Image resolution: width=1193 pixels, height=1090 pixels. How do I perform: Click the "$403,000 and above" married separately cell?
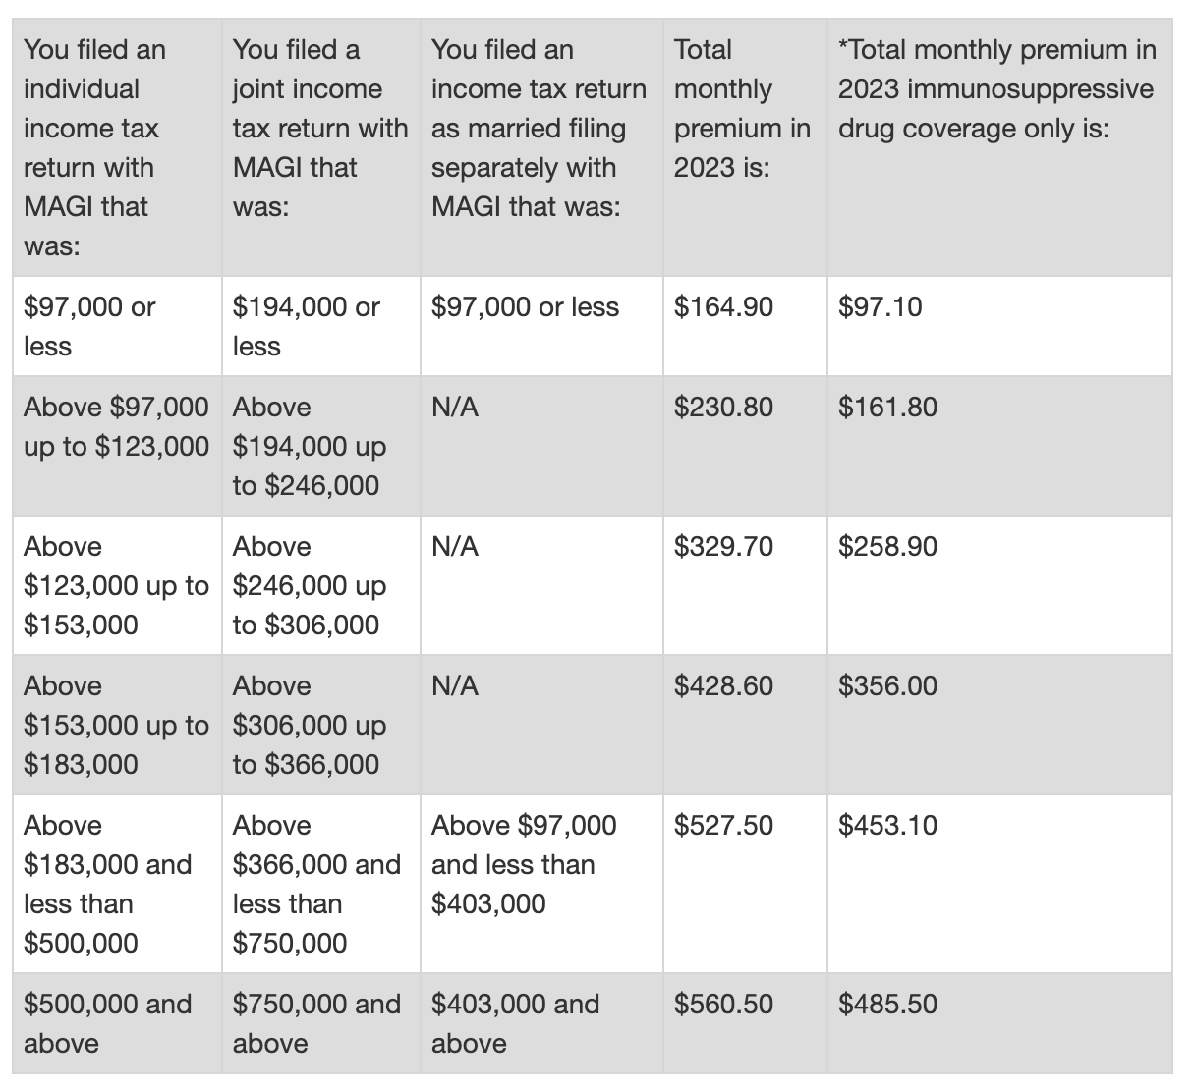tap(515, 1023)
